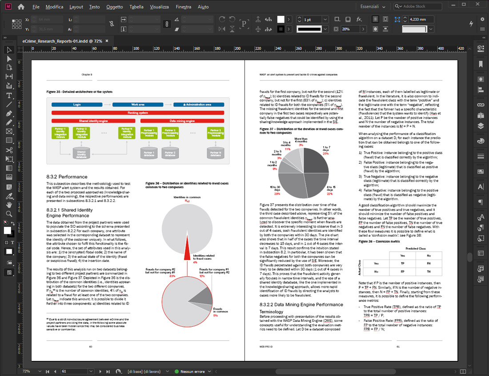Click the white fill color swatch in control bar

click(x=281, y=20)
